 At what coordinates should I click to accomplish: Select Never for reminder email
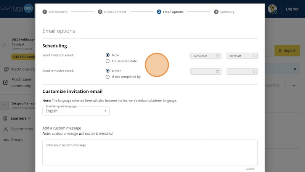click(x=108, y=71)
